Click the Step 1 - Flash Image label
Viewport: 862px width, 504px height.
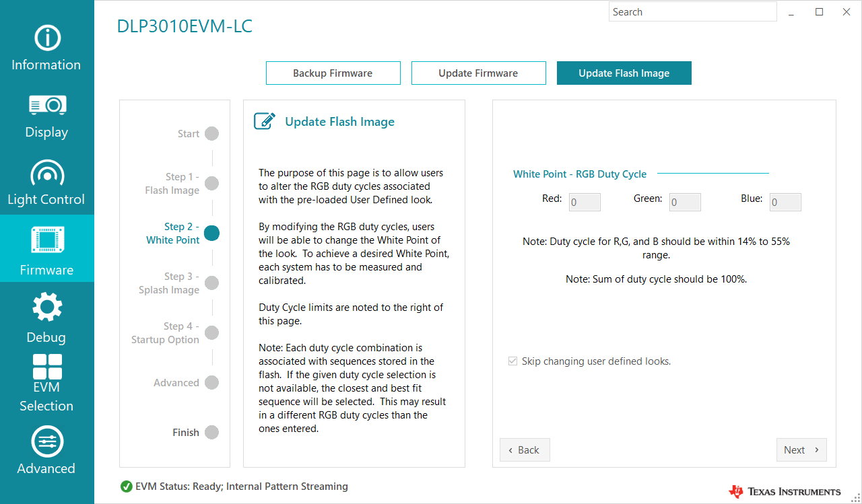[172, 184]
